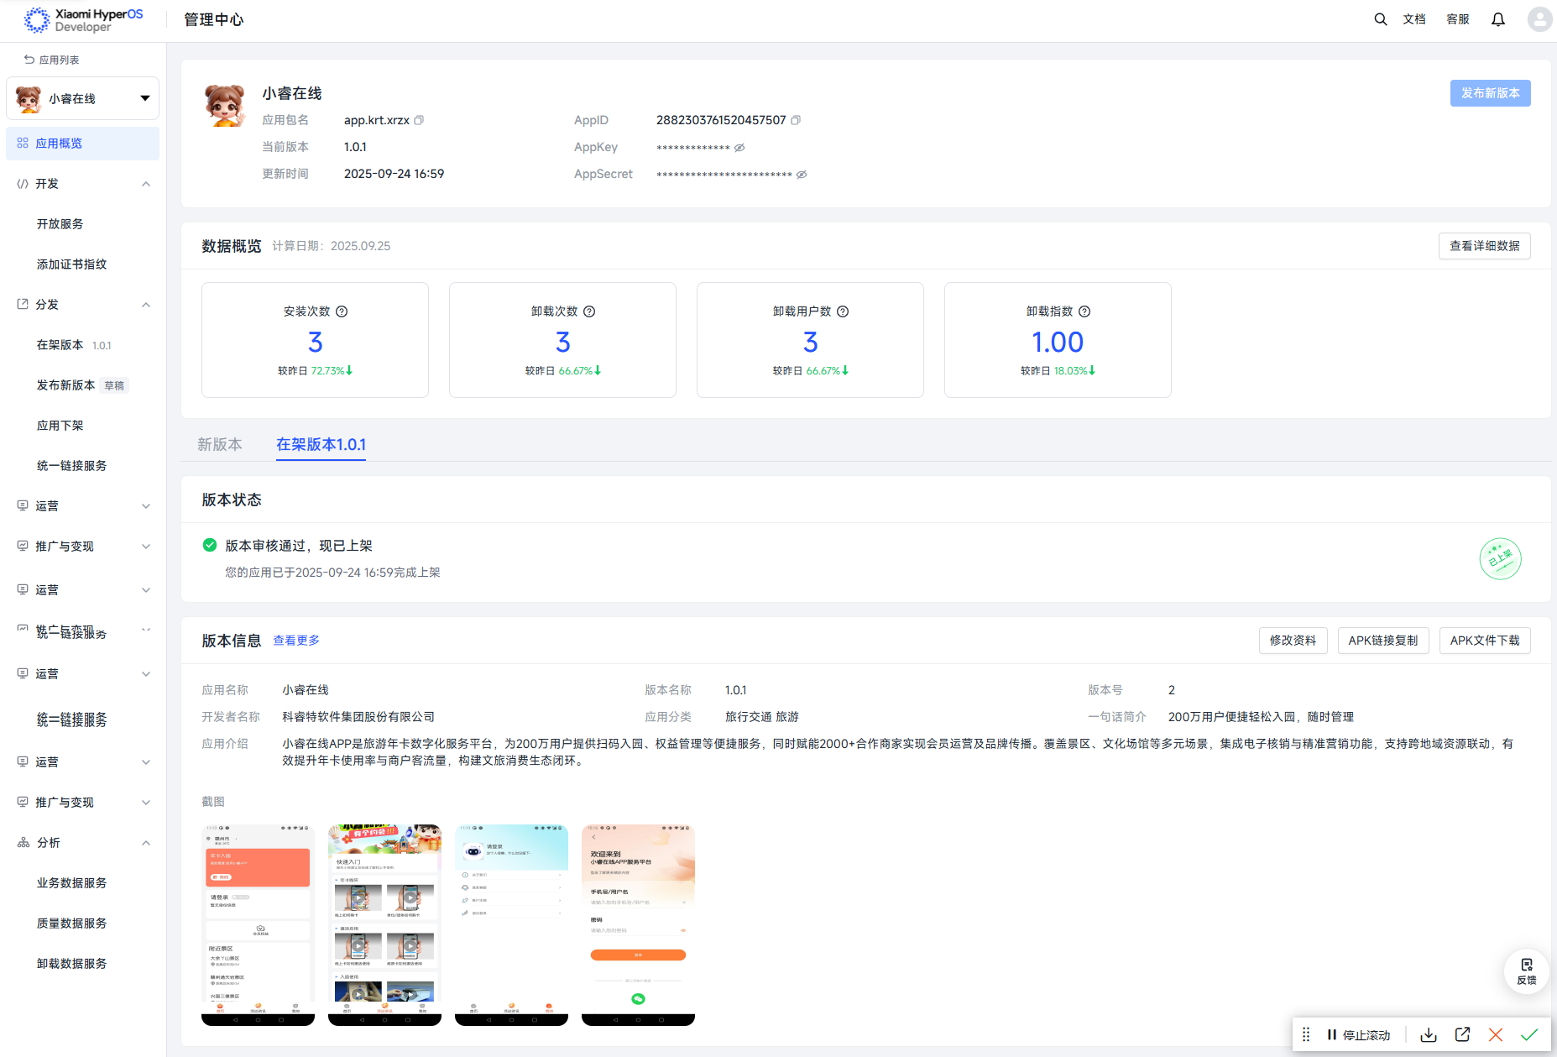Click the 分发 share icon in sidebar
The image size is (1557, 1057).
[23, 304]
